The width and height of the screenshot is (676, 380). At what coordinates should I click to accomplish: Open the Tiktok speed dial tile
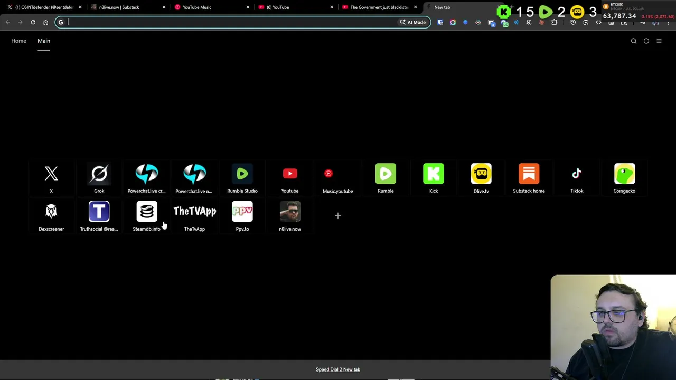click(577, 178)
